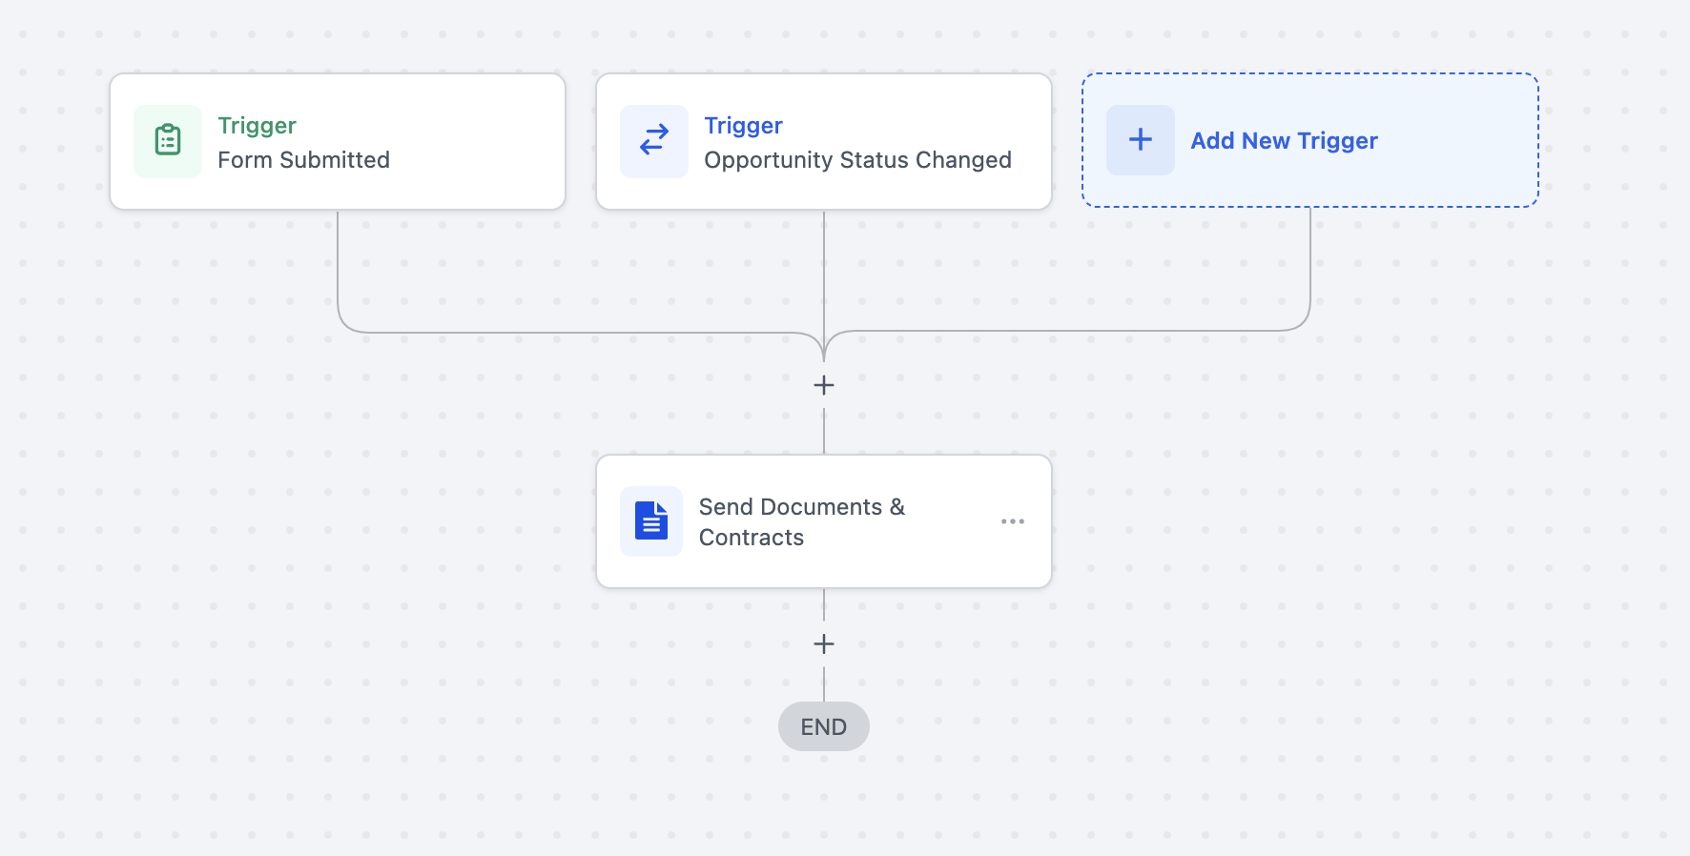Click blank space left of Send Documents dots menu
The image size is (1690, 856).
(x=954, y=521)
